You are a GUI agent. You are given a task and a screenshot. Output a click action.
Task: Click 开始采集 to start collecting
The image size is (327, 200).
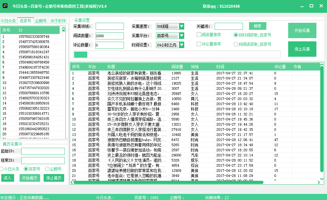[x=302, y=30]
